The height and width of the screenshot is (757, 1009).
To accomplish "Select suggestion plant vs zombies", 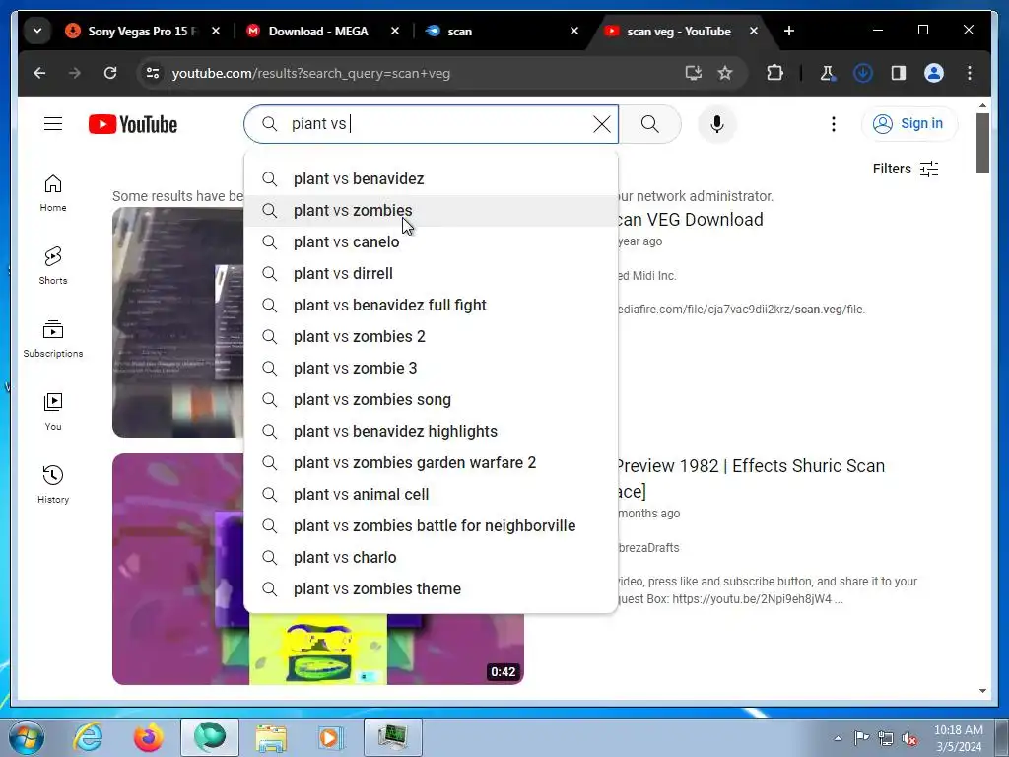I will (x=431, y=211).
